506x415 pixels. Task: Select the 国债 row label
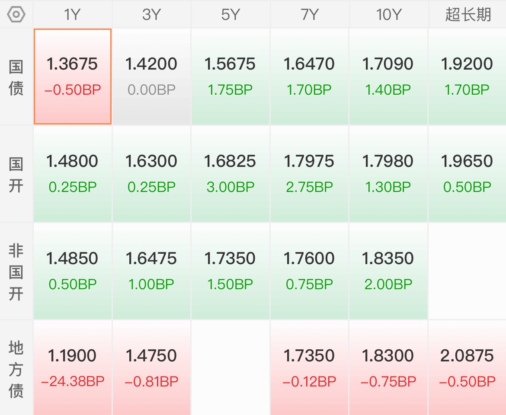(16, 77)
